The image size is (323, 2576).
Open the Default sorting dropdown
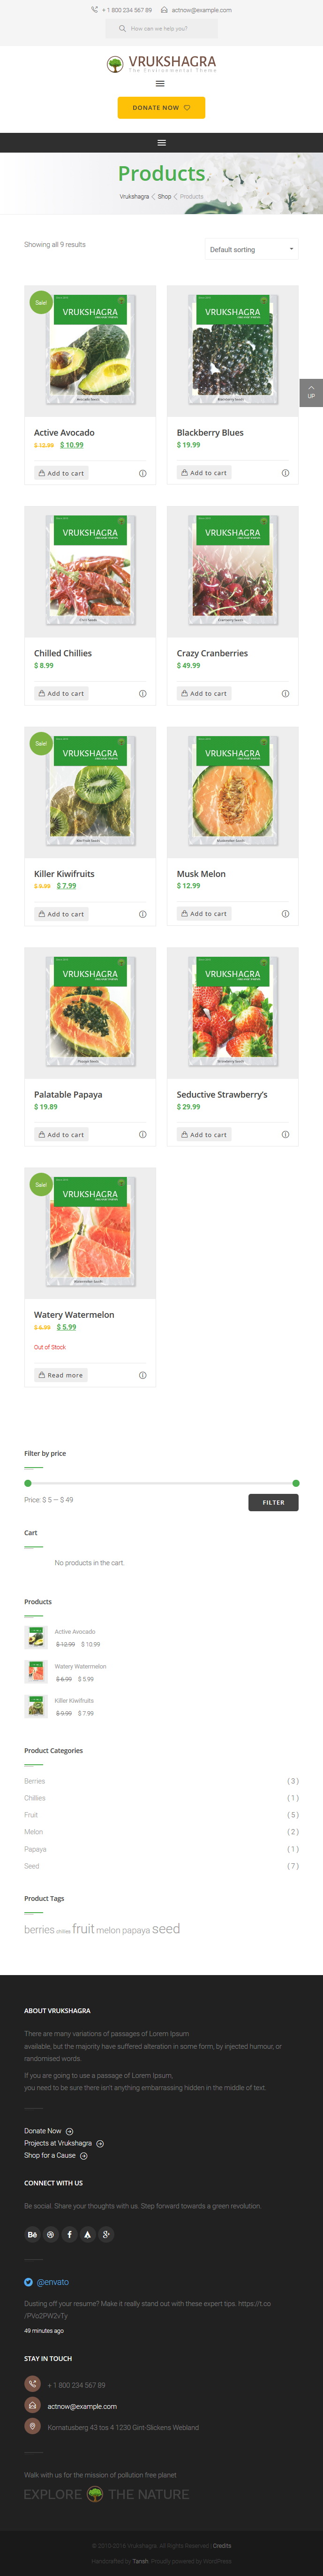coord(251,249)
